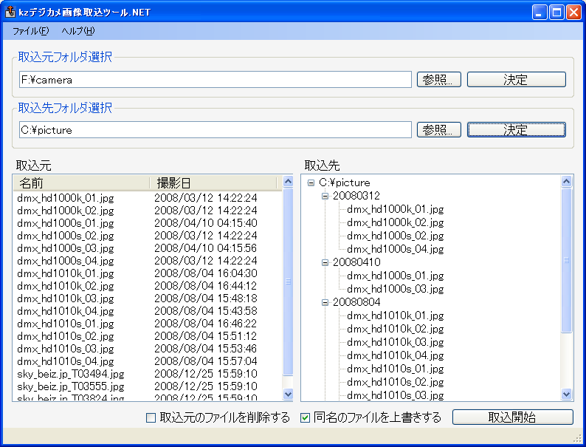The image size is (586, 447).
Task: Select dmx_hd1010k_02.jpg in source list
Action: (x=66, y=286)
